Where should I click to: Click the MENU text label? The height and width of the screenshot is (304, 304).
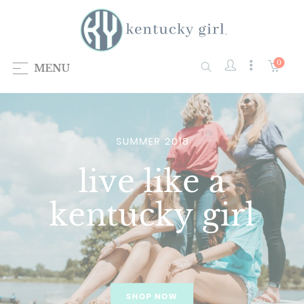(52, 68)
